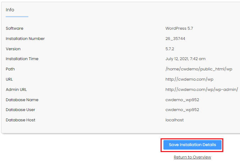Select the /home/cwdemo/public_html/wp path text

point(199,69)
